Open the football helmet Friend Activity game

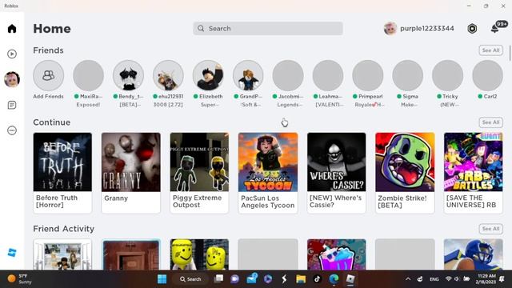pyautogui.click(x=473, y=254)
